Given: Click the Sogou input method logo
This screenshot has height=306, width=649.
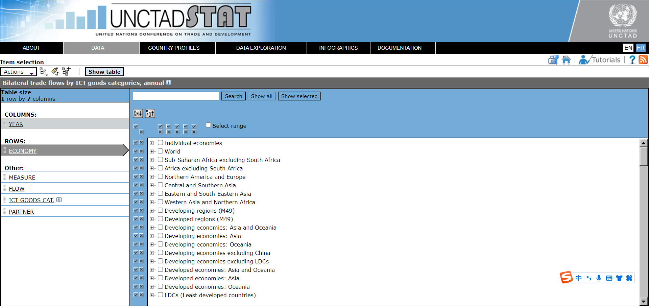Looking at the screenshot, I should coord(566,277).
